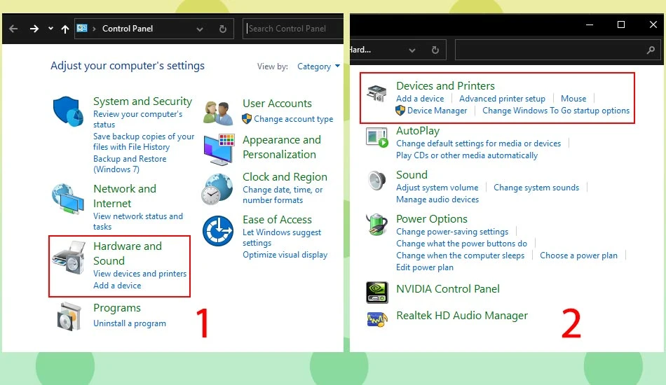Click in the Search Control Panel field
The image size is (666, 385).
[293, 29]
